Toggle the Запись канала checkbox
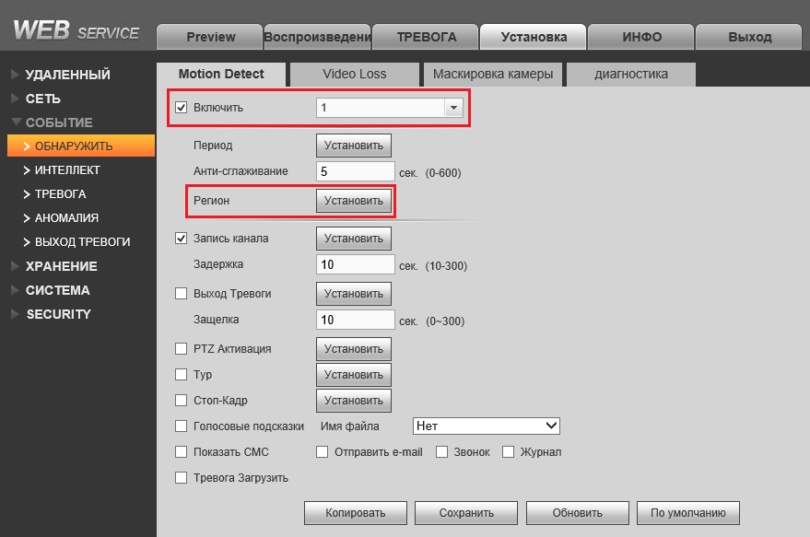 pyautogui.click(x=181, y=238)
